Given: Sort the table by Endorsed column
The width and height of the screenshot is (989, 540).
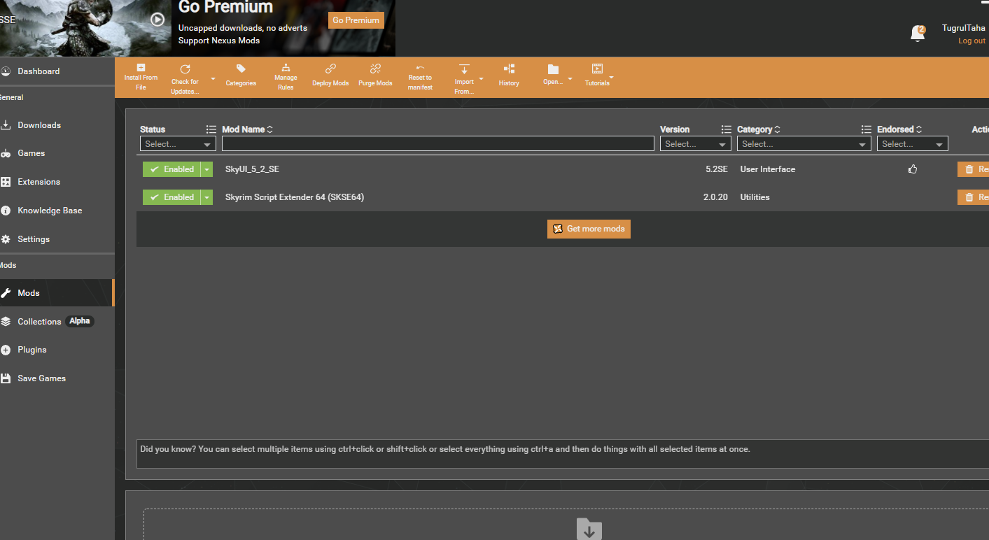Looking at the screenshot, I should 899,129.
